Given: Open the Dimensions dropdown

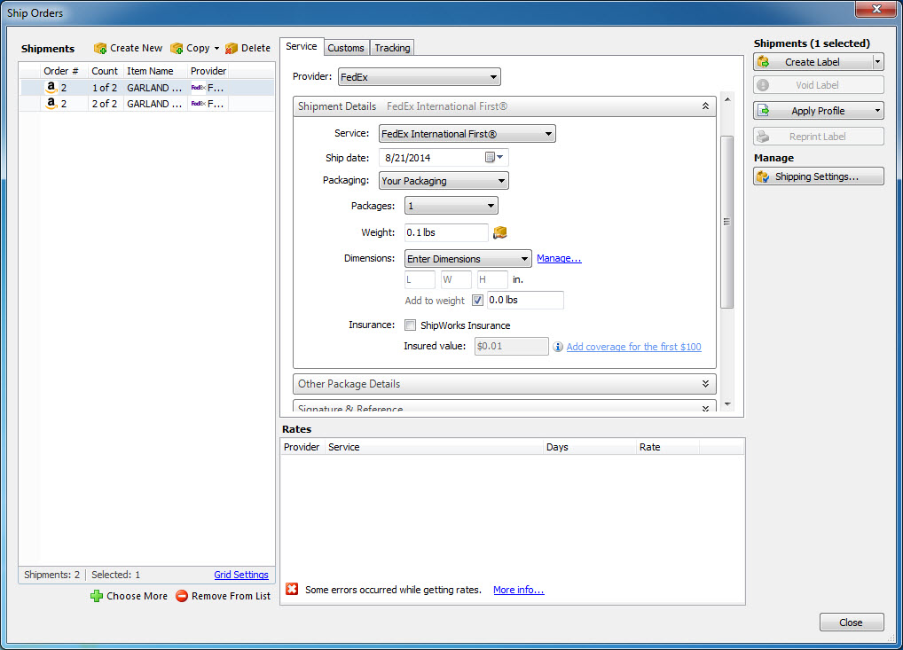Looking at the screenshot, I should 467,259.
